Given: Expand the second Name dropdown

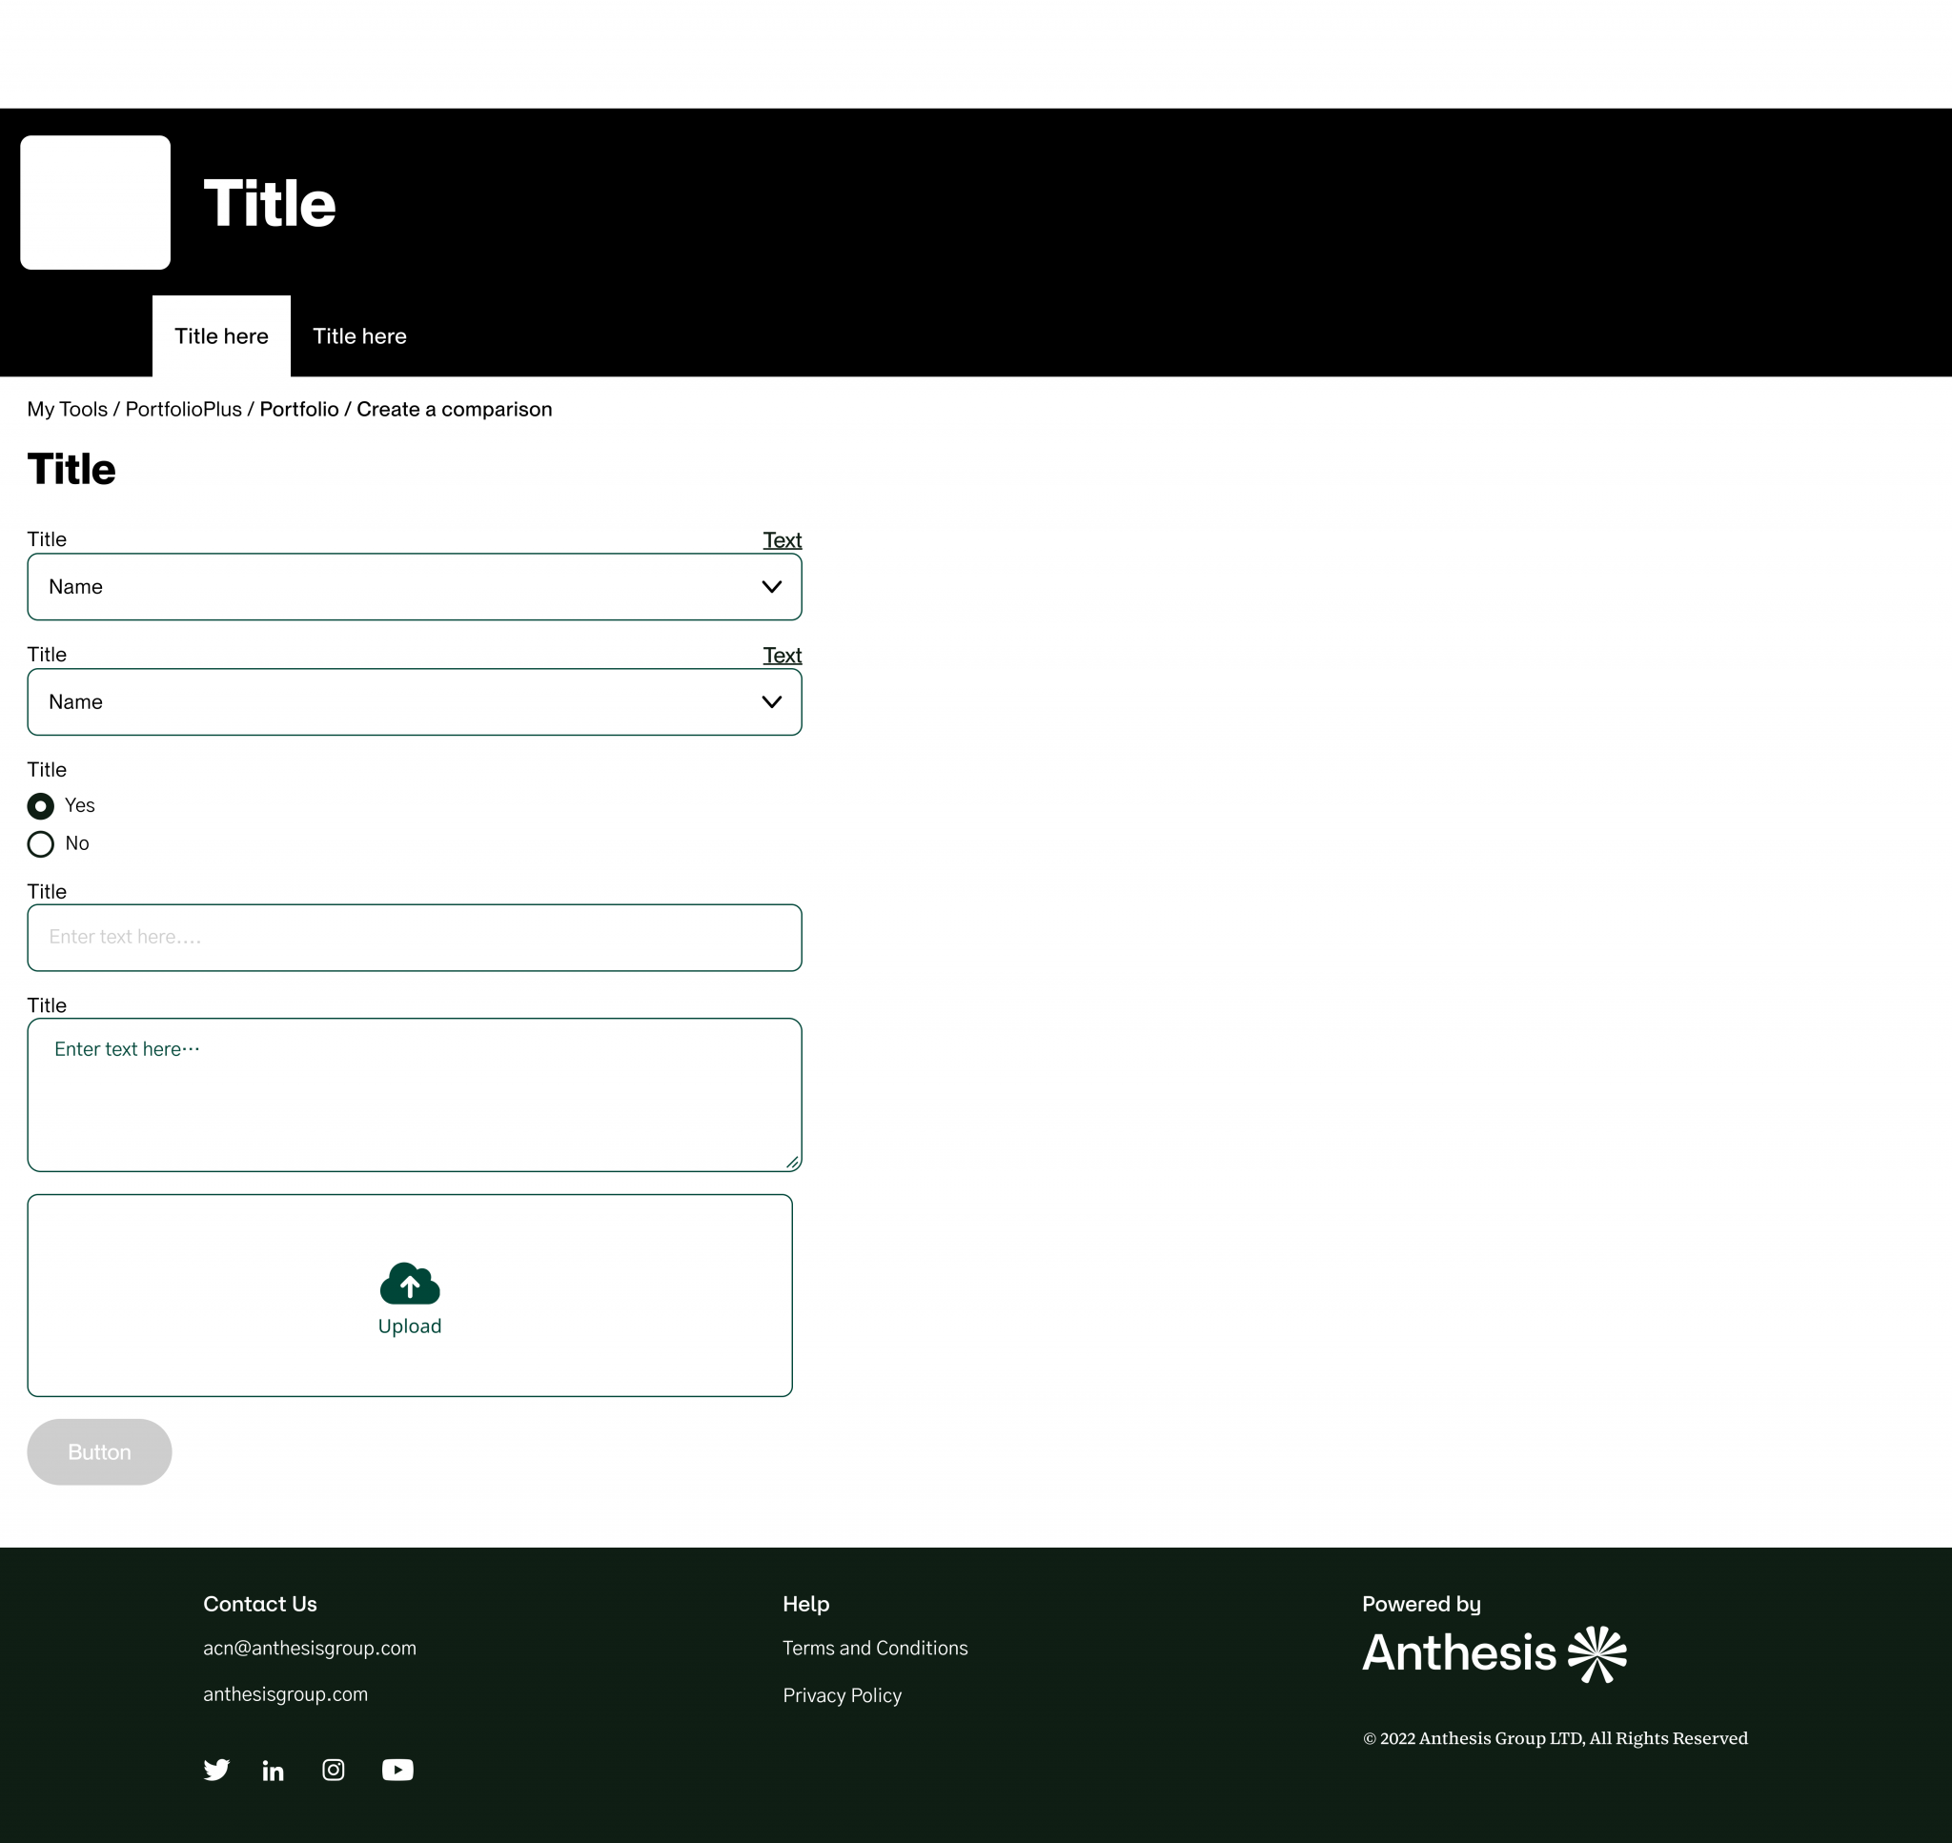Looking at the screenshot, I should pos(415,702).
